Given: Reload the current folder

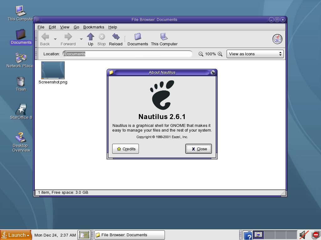Looking at the screenshot, I should point(116,39).
